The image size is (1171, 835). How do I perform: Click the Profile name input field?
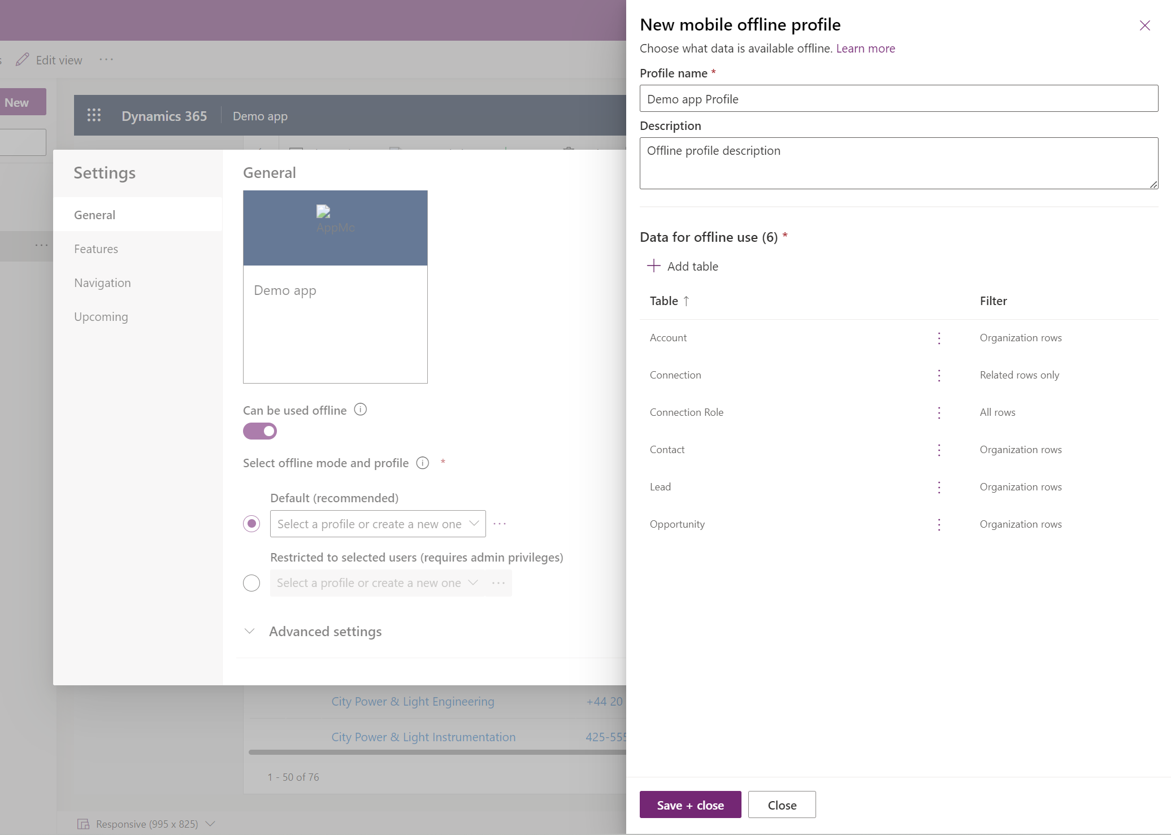pyautogui.click(x=898, y=98)
